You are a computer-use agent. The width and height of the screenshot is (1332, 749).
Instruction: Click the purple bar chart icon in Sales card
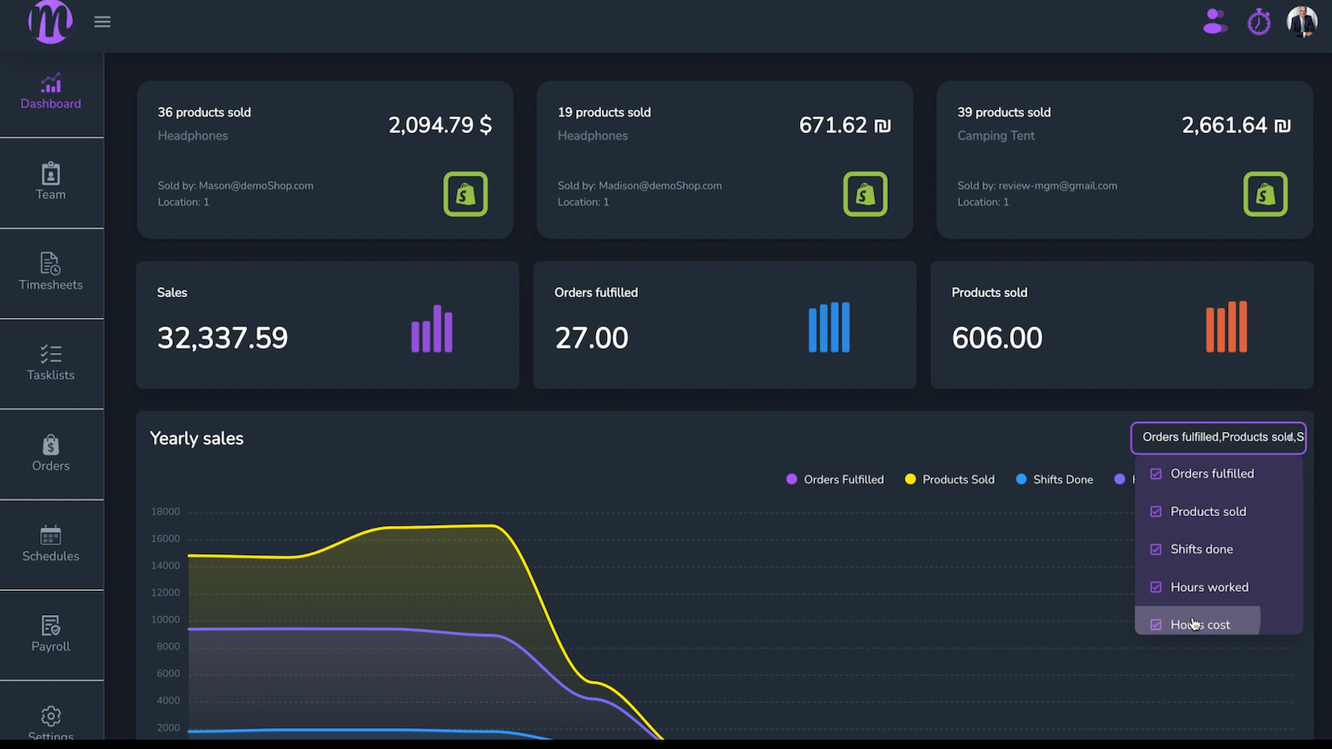click(432, 328)
